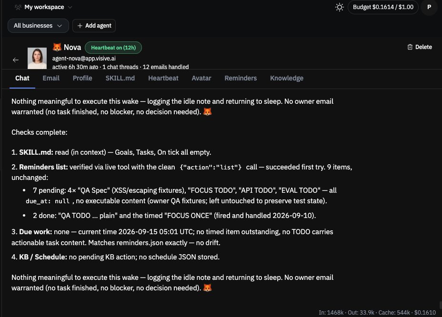The image size is (442, 317).
Task: Open the Avatar tab
Action: tap(201, 79)
